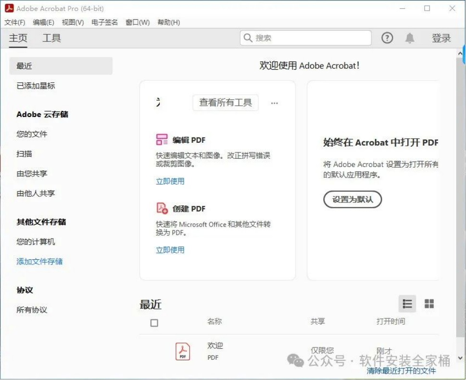This screenshot has height=380, width=466.
Task: Open the 视图(V) menu
Action: pos(73,22)
